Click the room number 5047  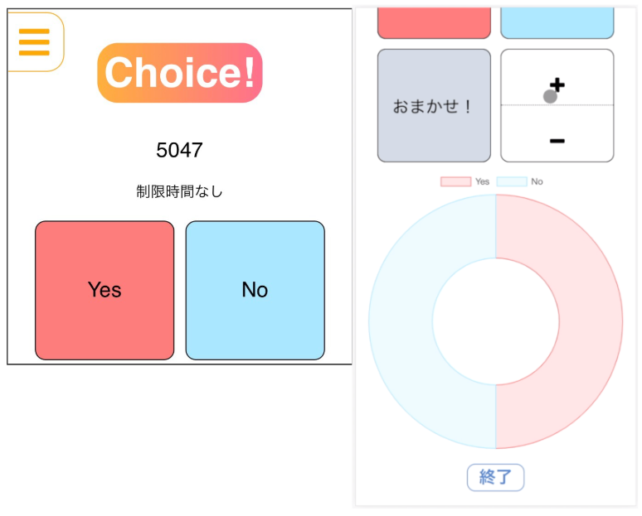point(179,151)
